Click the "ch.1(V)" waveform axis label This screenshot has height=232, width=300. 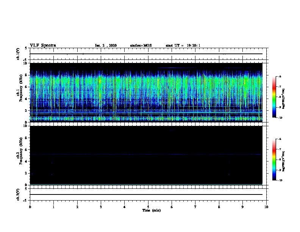18,54
